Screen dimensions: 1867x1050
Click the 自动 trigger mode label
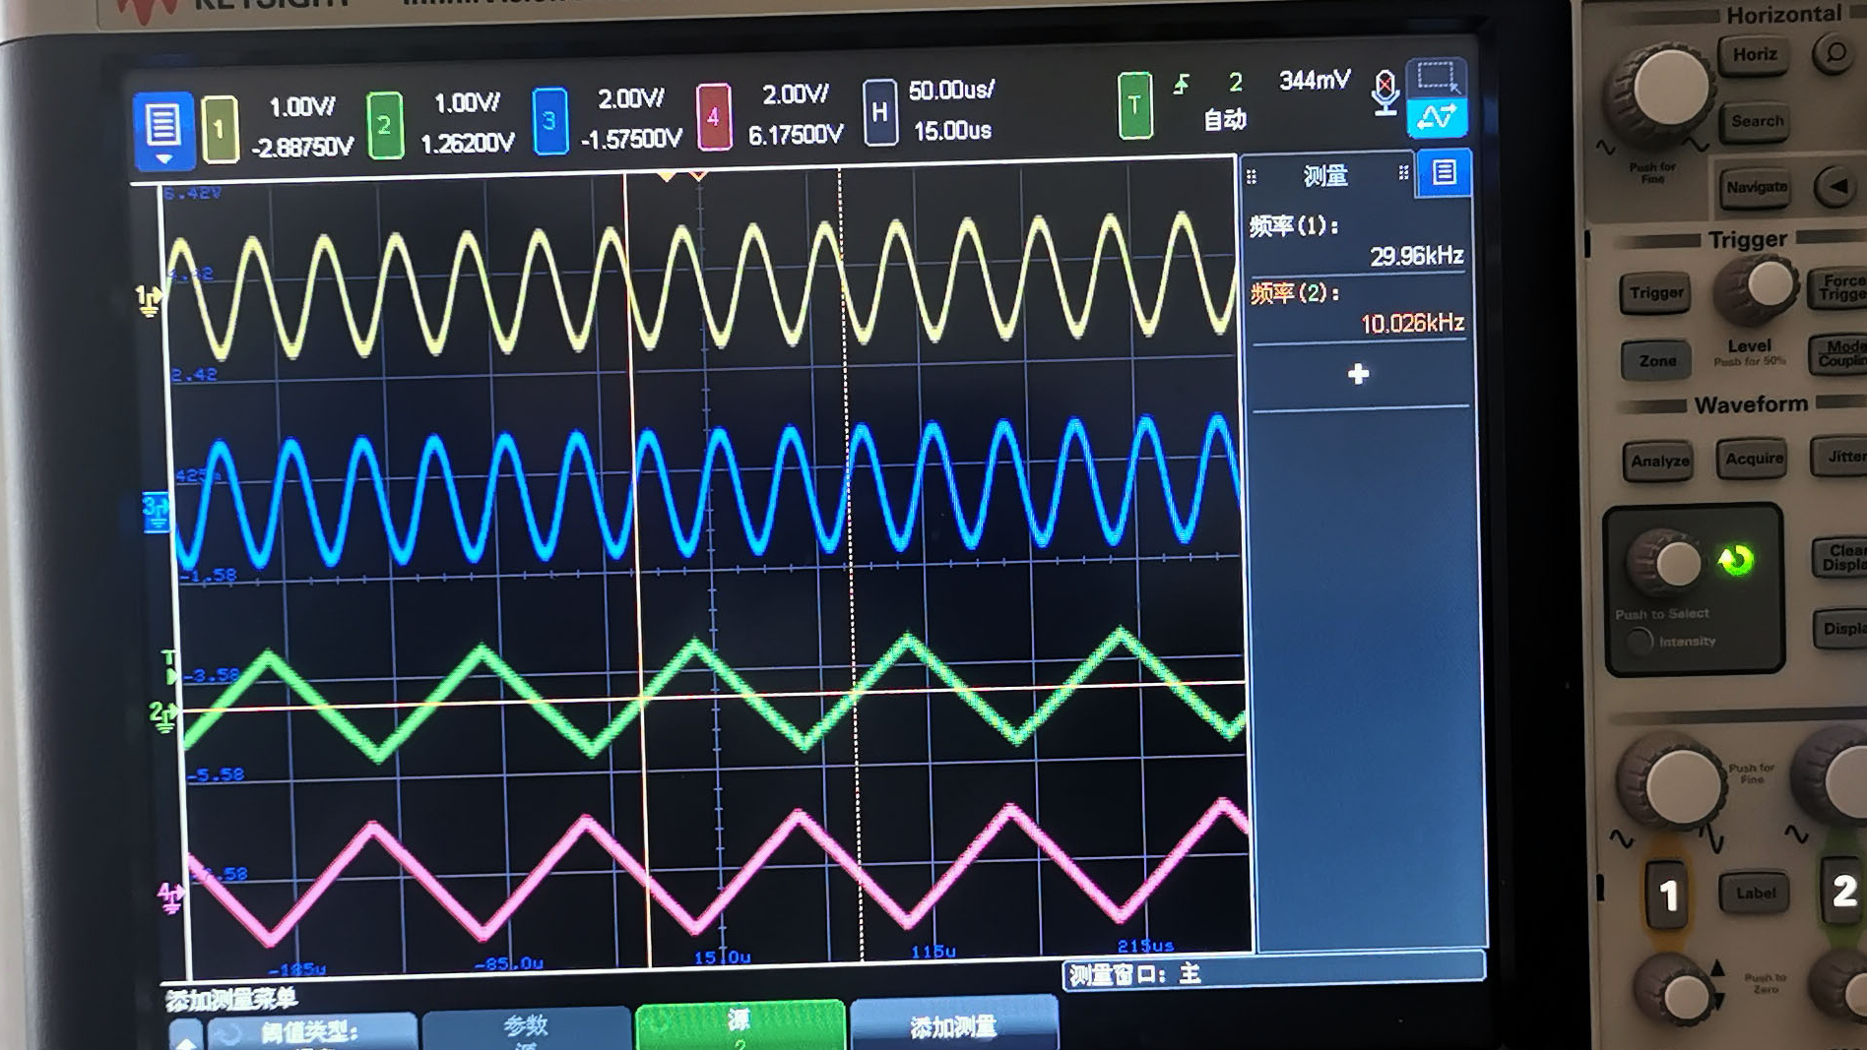(1225, 120)
